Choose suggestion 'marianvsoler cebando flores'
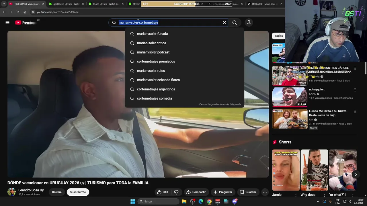The height and width of the screenshot is (206, 367). 184,80
